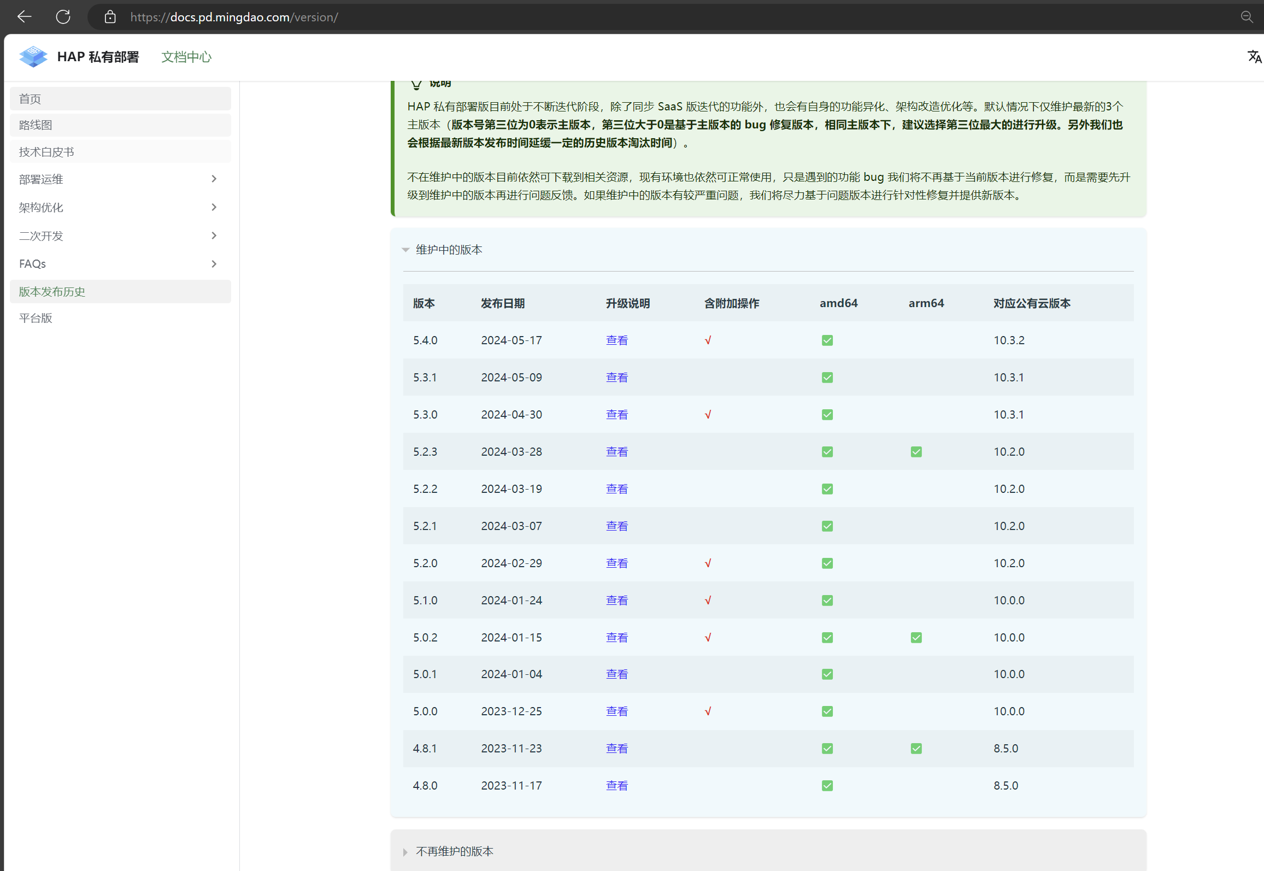The height and width of the screenshot is (871, 1264).
Task: Click the zoom magnifier icon in address bar
Action: click(1247, 17)
